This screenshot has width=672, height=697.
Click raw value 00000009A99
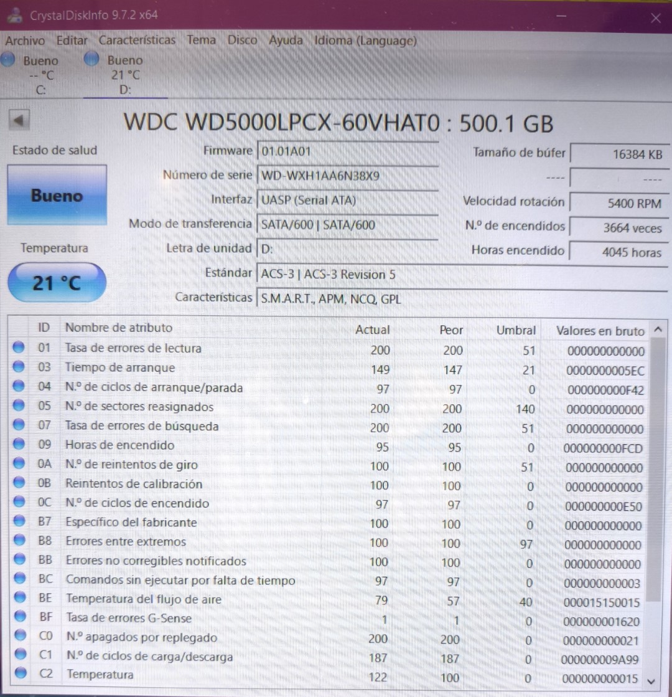600,660
